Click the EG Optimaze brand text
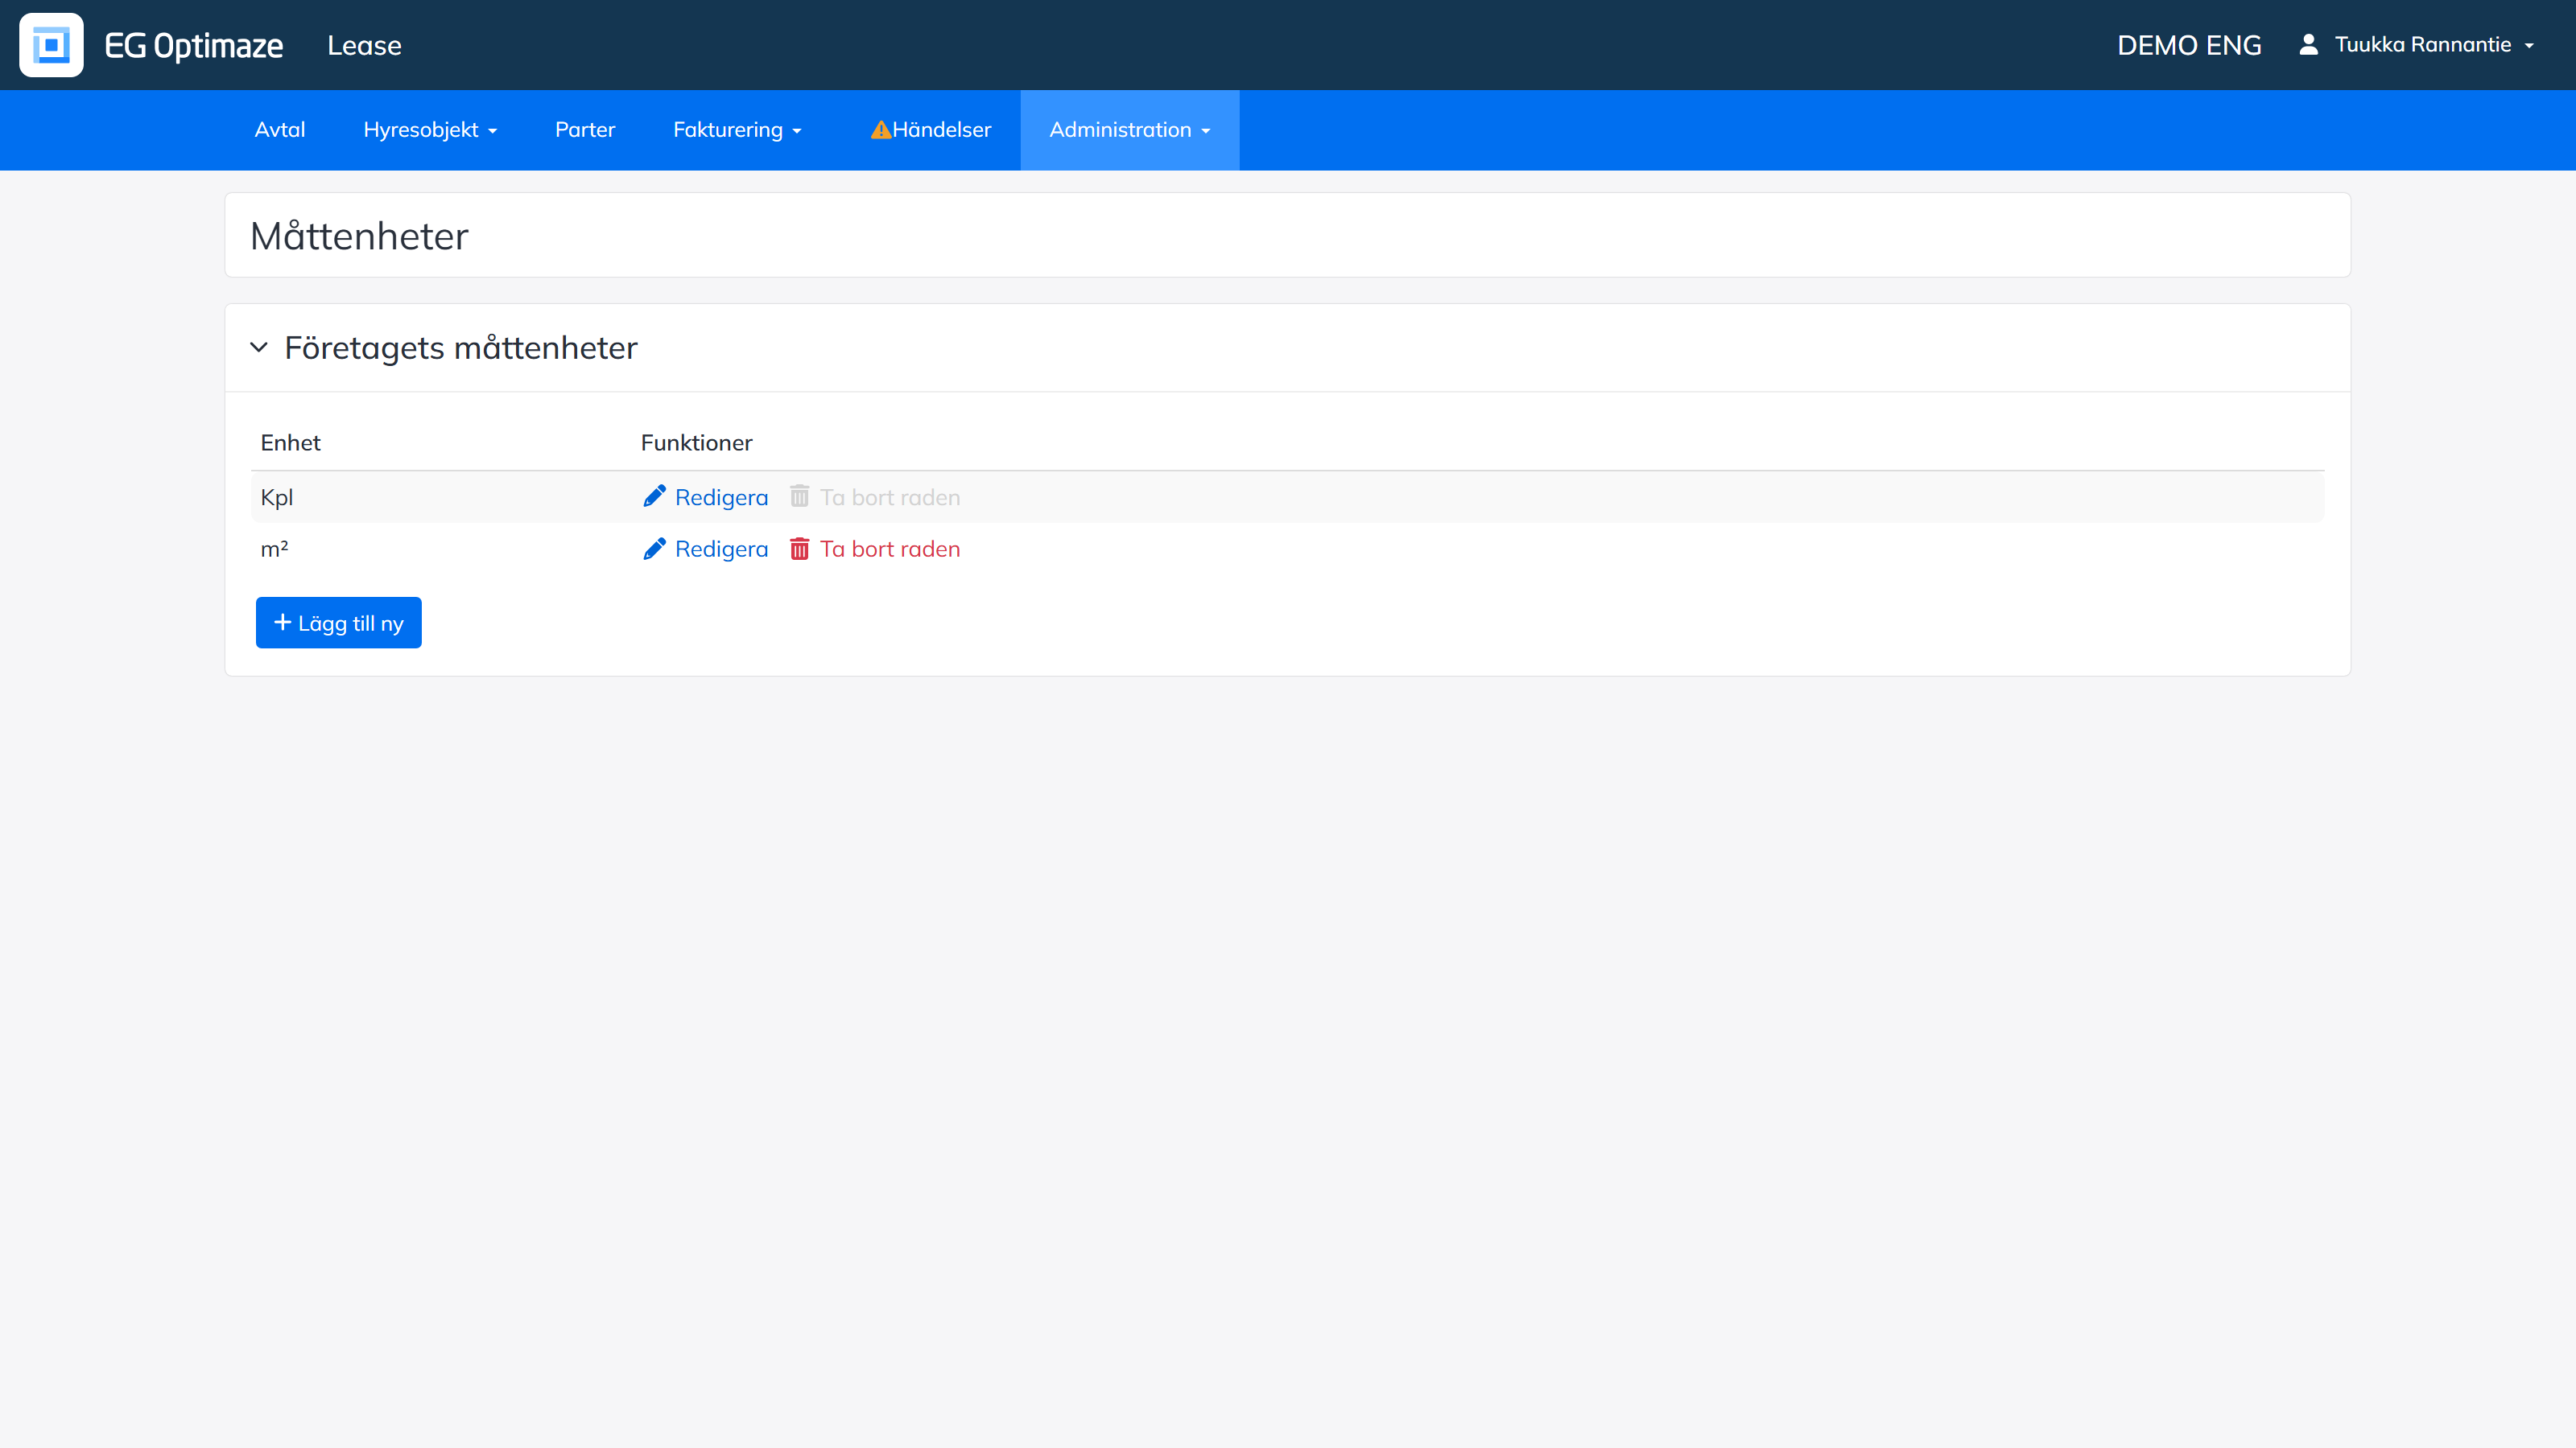This screenshot has height=1448, width=2576. 194,45
